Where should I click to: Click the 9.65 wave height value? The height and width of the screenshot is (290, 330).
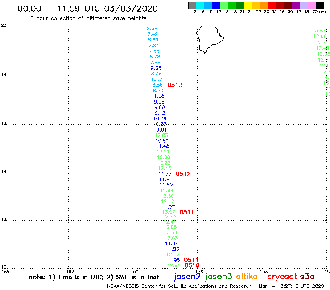click(x=156, y=68)
